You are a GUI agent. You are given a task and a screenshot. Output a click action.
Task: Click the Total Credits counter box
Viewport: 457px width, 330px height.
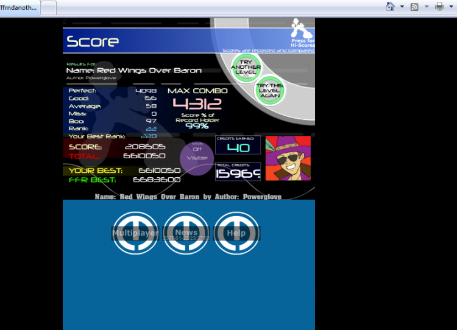tap(238, 172)
